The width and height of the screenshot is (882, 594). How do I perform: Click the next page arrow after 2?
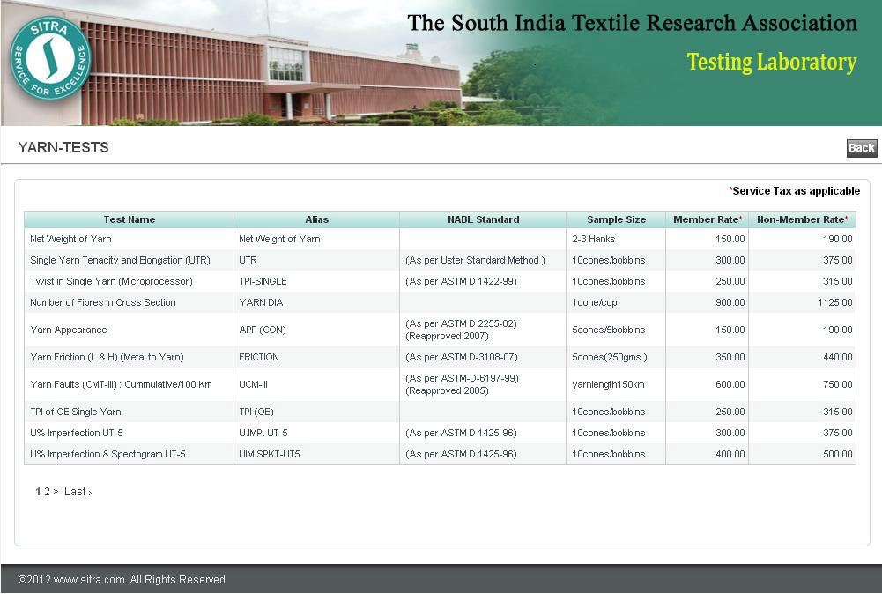point(56,492)
